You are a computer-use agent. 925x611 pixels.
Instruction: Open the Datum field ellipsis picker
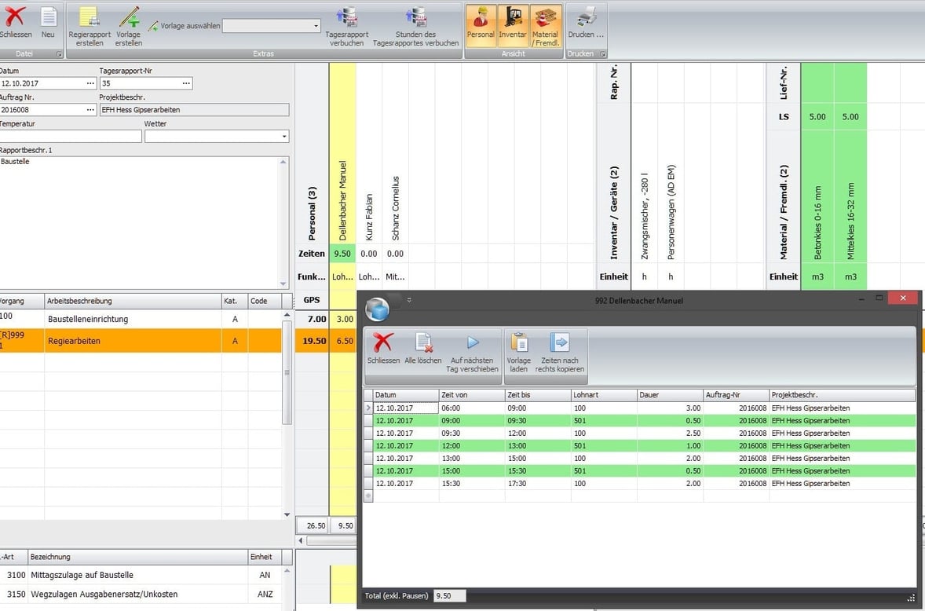pyautogui.click(x=90, y=83)
